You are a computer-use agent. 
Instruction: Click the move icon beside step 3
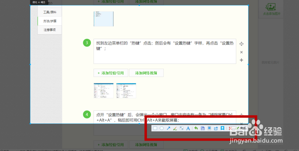coord(241,44)
